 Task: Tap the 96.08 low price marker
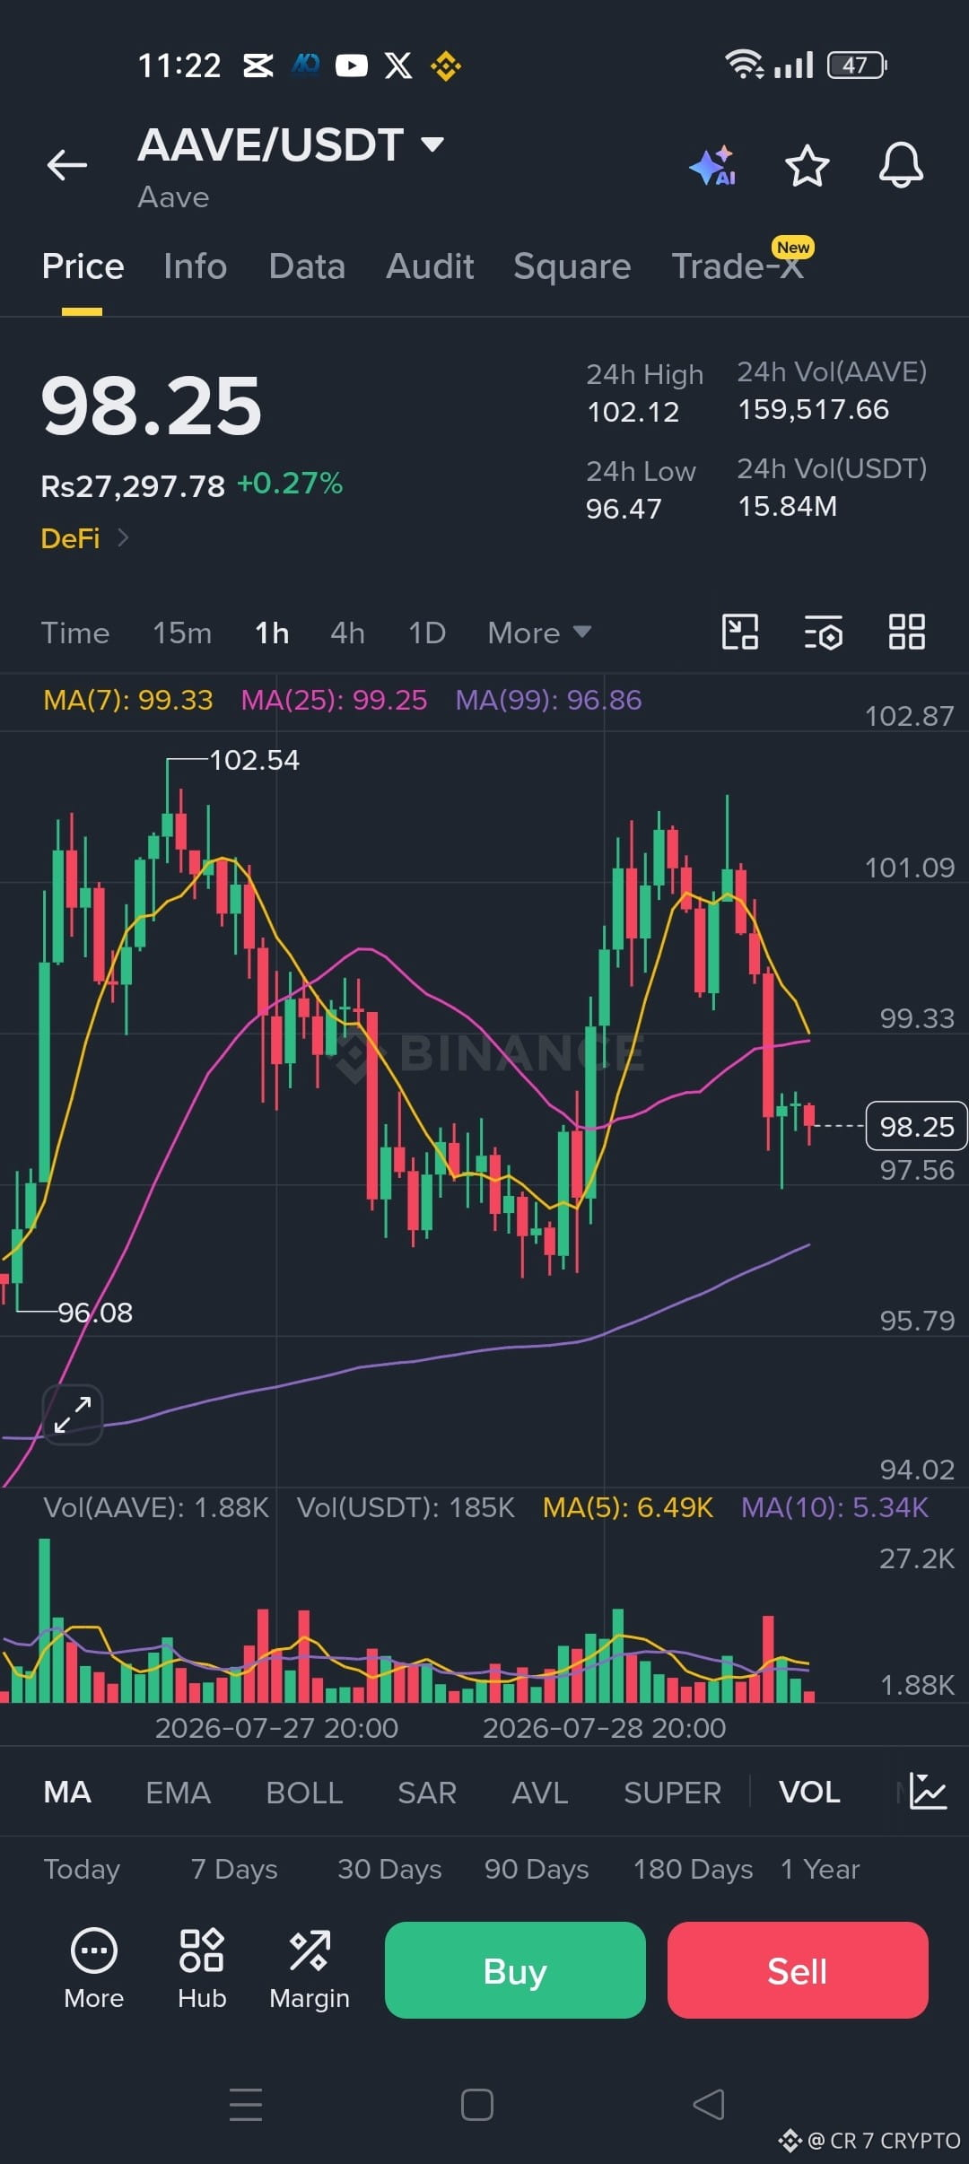pyautogui.click(x=95, y=1313)
